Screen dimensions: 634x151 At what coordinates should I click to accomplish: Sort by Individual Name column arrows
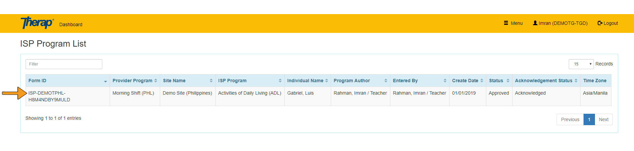tap(326, 81)
